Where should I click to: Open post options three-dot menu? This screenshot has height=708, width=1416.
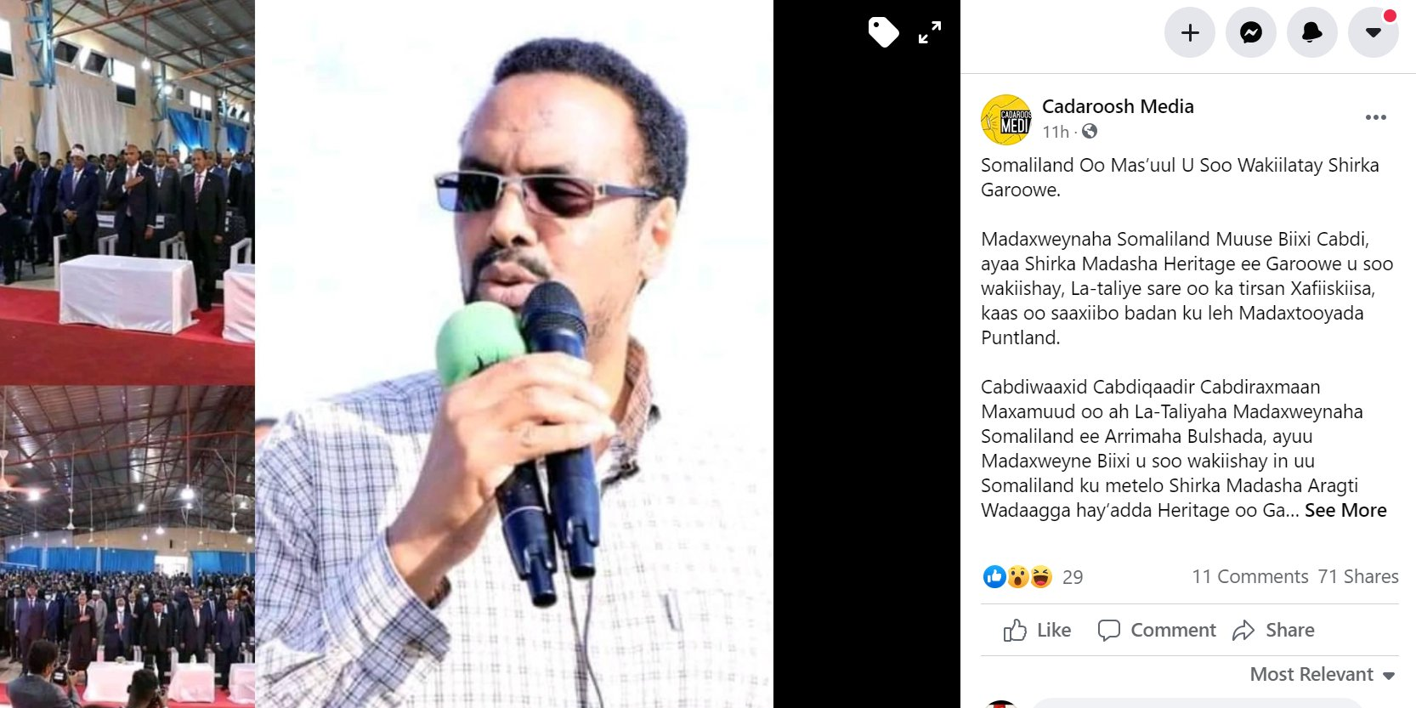1376,117
